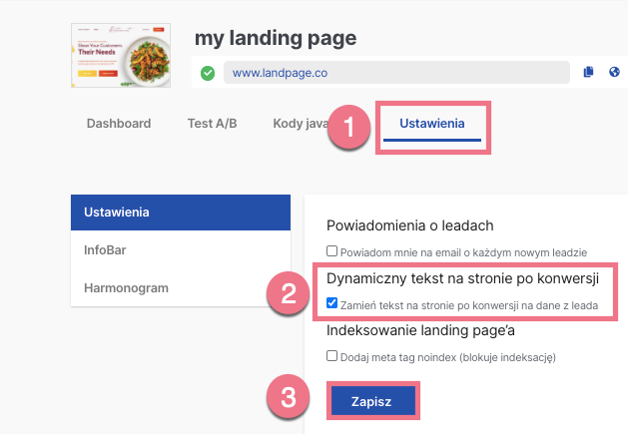628x434 pixels.
Task: Select Ustawienia in the sidebar menu
Action: click(181, 213)
